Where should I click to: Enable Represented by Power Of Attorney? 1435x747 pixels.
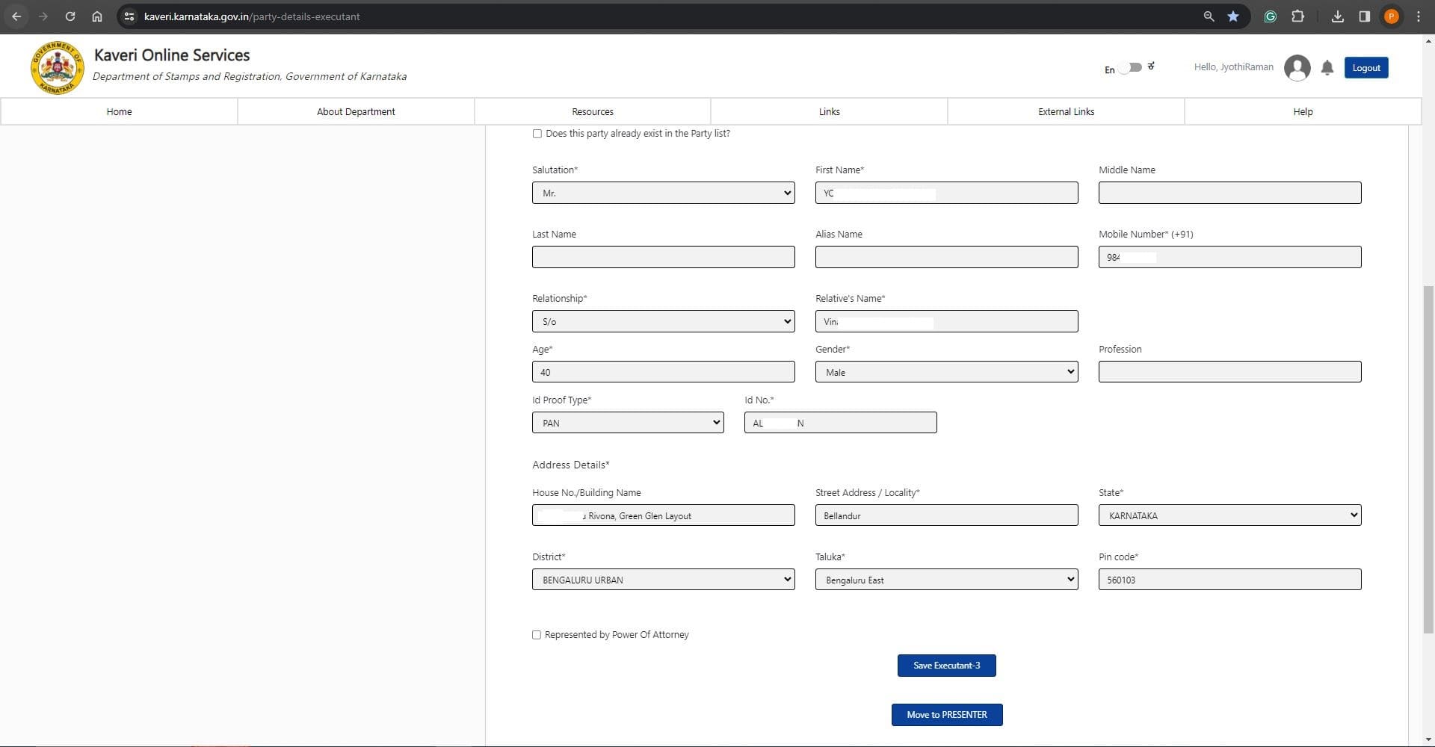537,635
